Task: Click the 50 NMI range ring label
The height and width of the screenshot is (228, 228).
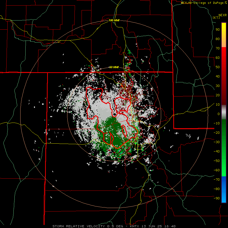Action: click(x=114, y=67)
